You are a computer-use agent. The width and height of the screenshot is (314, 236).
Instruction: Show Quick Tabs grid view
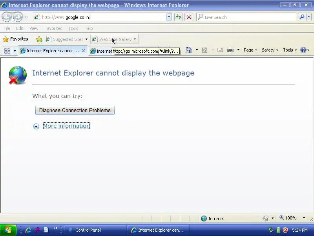tap(7, 51)
